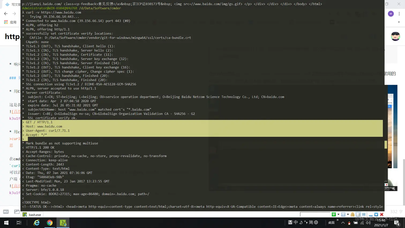Open the Action Center notifications icon
Image resolution: width=405 pixels, height=228 pixels.
click(397, 223)
